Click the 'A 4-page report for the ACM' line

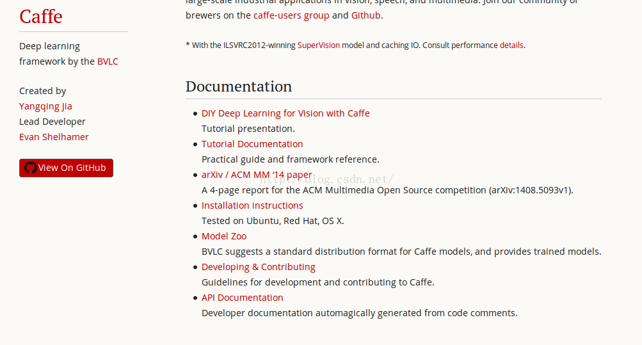pyautogui.click(x=387, y=190)
